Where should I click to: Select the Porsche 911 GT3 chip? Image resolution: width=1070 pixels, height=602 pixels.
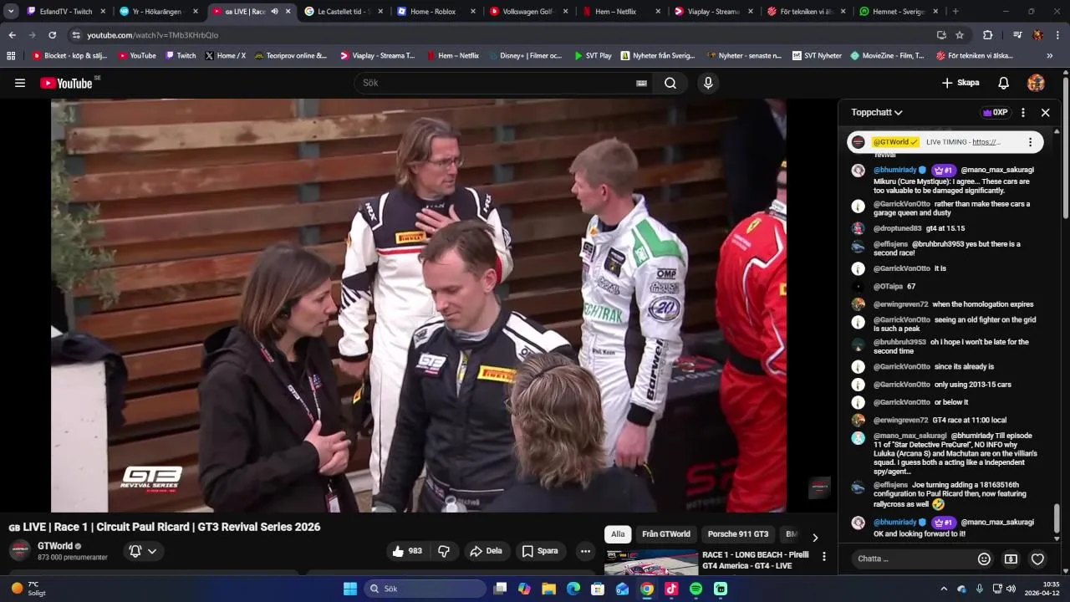738,534
